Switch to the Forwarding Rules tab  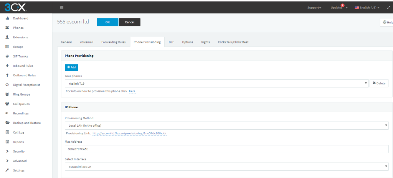[x=114, y=42]
